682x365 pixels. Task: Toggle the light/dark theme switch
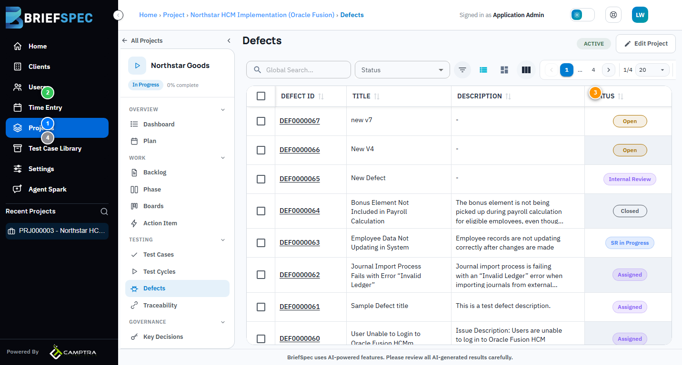pyautogui.click(x=582, y=15)
